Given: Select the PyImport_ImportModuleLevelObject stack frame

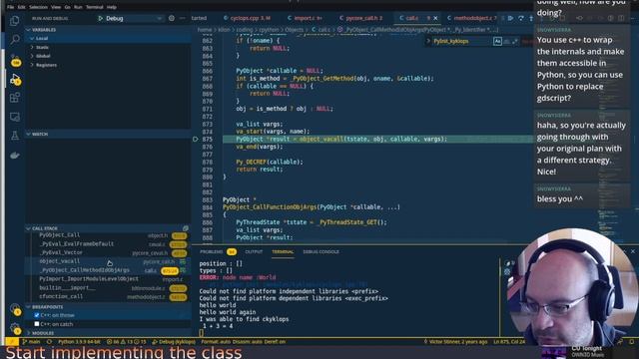Looking at the screenshot, I should pyautogui.click(x=108, y=279).
